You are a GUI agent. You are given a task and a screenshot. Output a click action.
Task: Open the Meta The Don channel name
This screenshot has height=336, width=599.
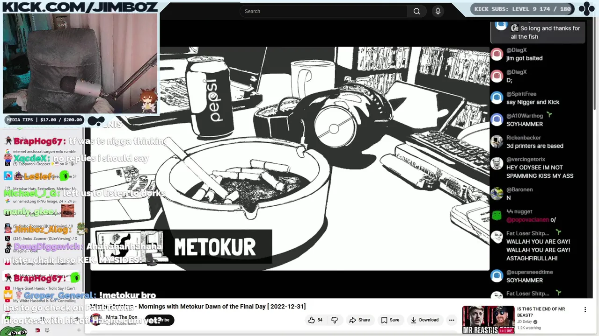point(121,317)
